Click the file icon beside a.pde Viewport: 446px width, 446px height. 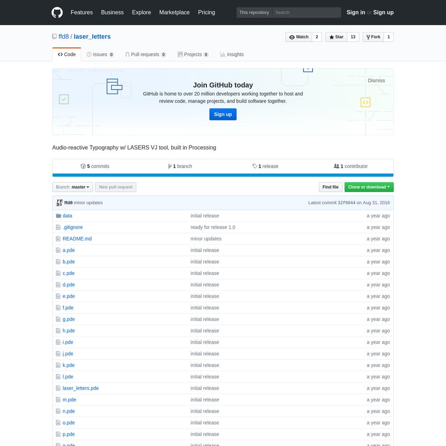click(58, 250)
